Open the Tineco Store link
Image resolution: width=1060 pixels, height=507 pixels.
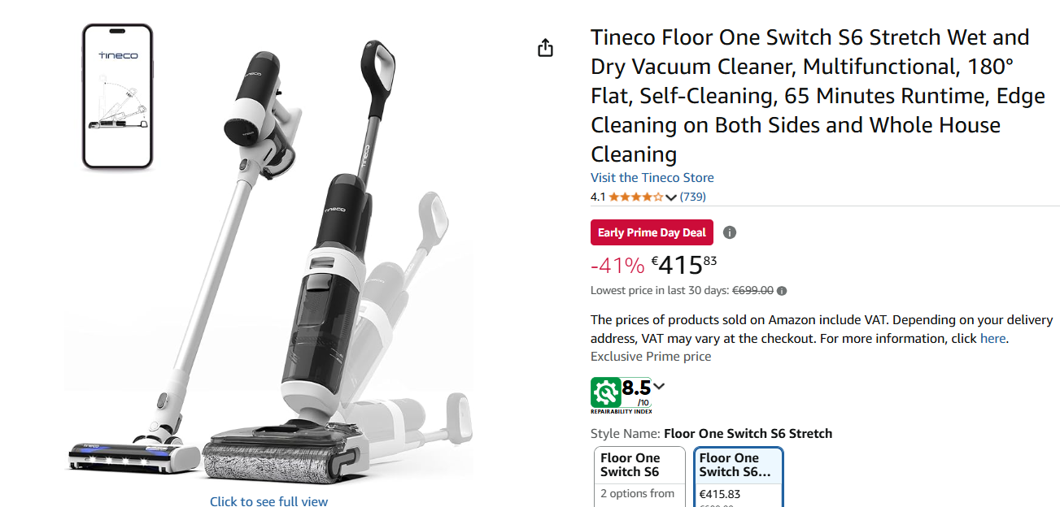point(652,177)
